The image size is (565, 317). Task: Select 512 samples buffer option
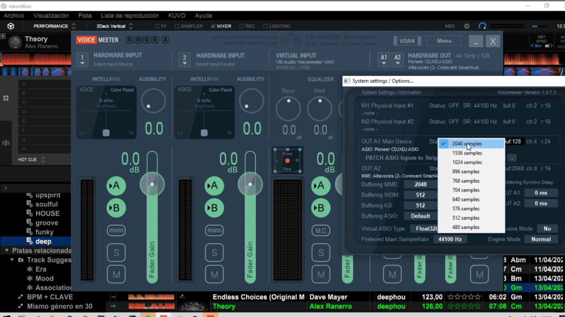click(x=471, y=218)
